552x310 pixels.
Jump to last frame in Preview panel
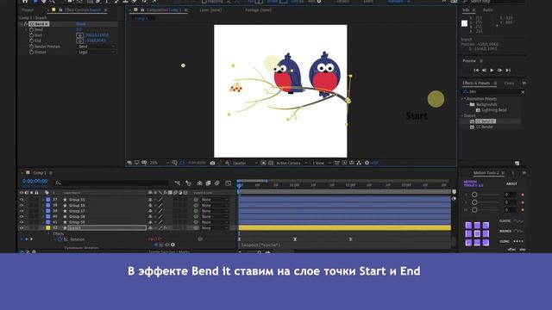pos(508,71)
